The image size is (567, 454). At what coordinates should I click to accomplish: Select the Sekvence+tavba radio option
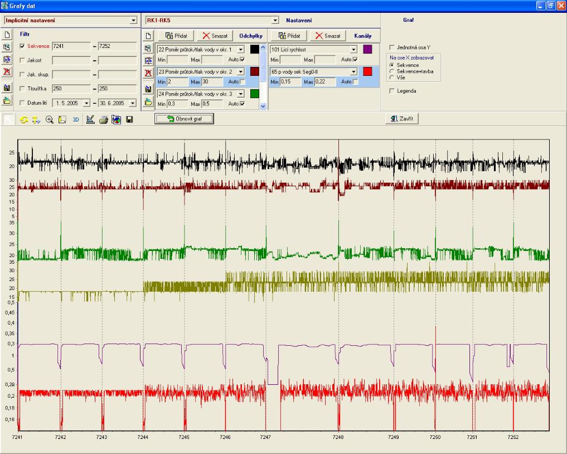pyautogui.click(x=391, y=71)
